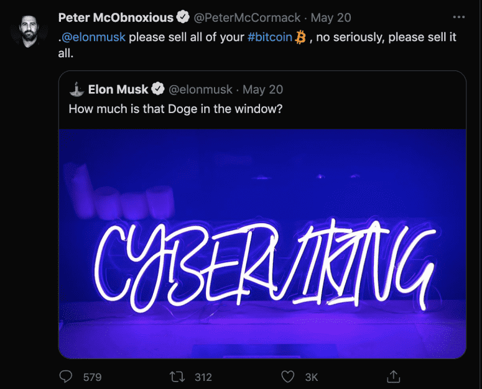
Task: Click Elon Musk's small avatar in quoted tweet
Action: (x=76, y=89)
